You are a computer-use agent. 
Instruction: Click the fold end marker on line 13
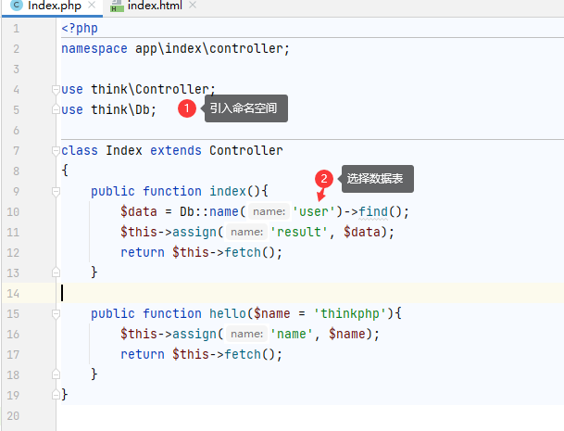coord(56,273)
